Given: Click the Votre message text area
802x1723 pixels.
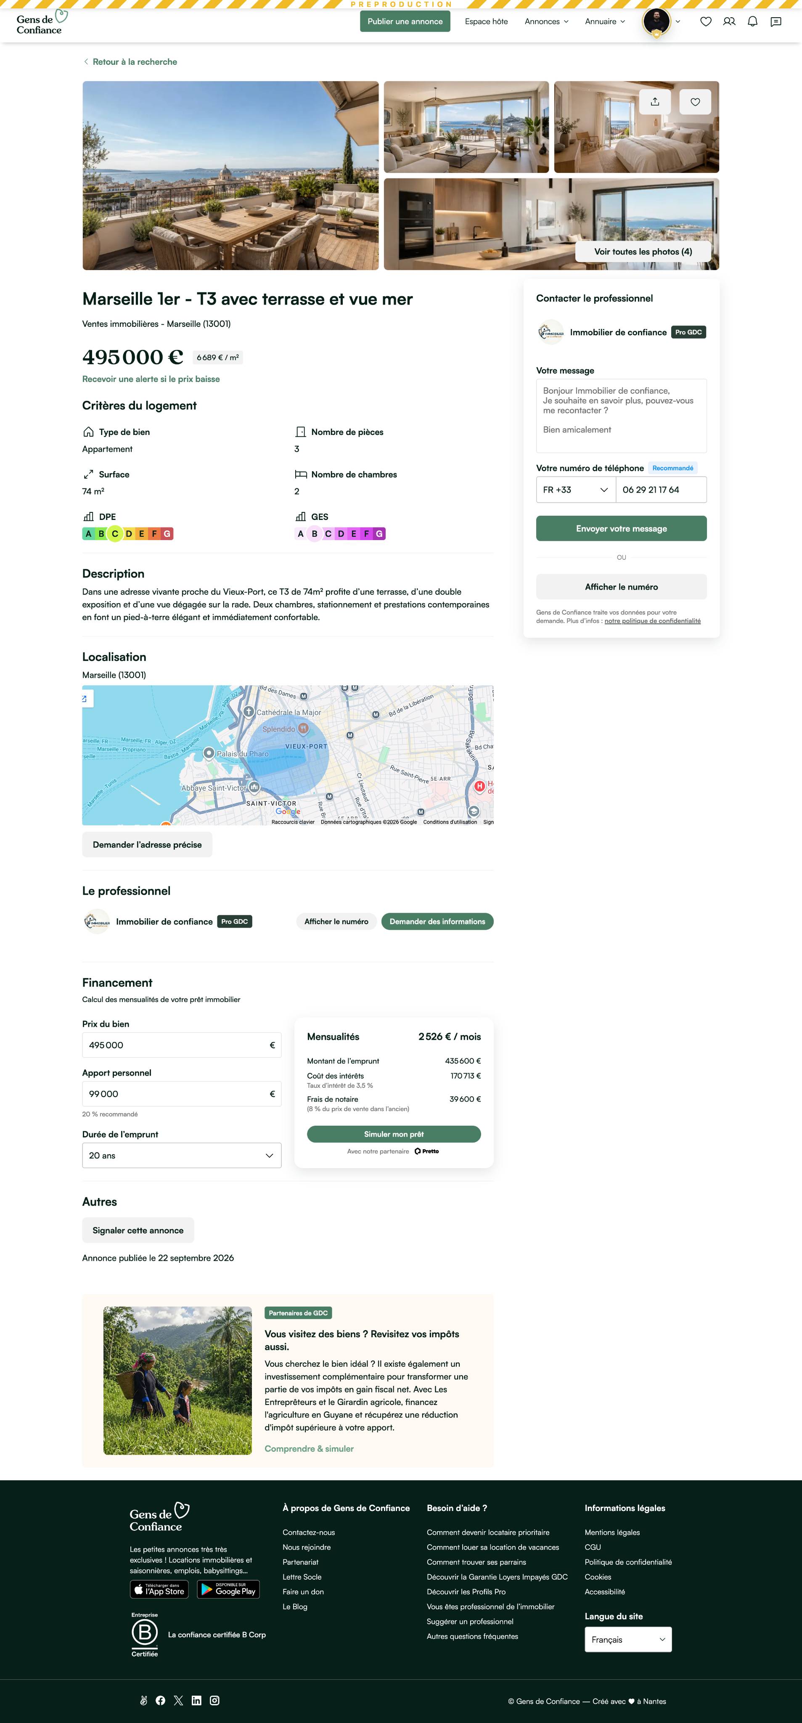Looking at the screenshot, I should (622, 415).
